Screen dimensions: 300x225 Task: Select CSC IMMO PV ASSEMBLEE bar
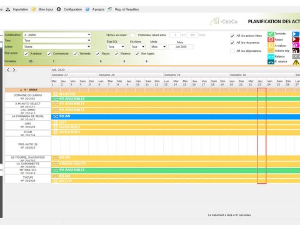click(x=176, y=110)
